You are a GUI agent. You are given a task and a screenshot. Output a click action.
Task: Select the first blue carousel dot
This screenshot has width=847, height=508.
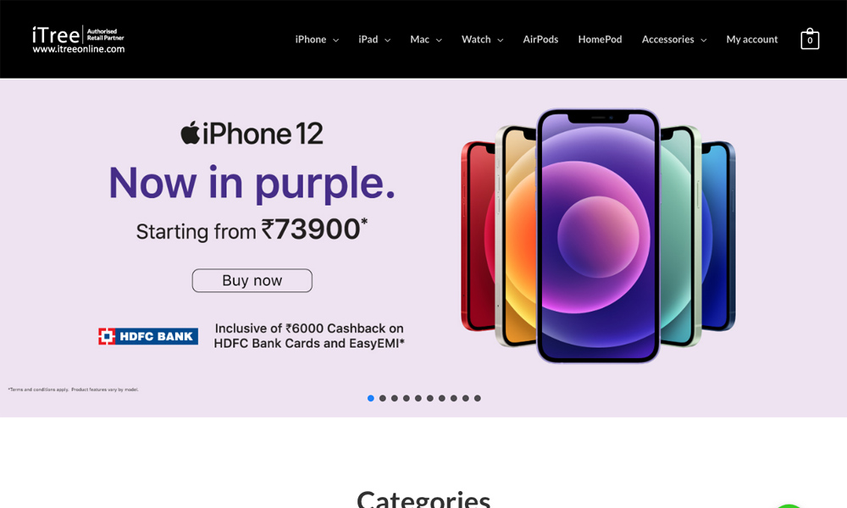[x=371, y=399]
